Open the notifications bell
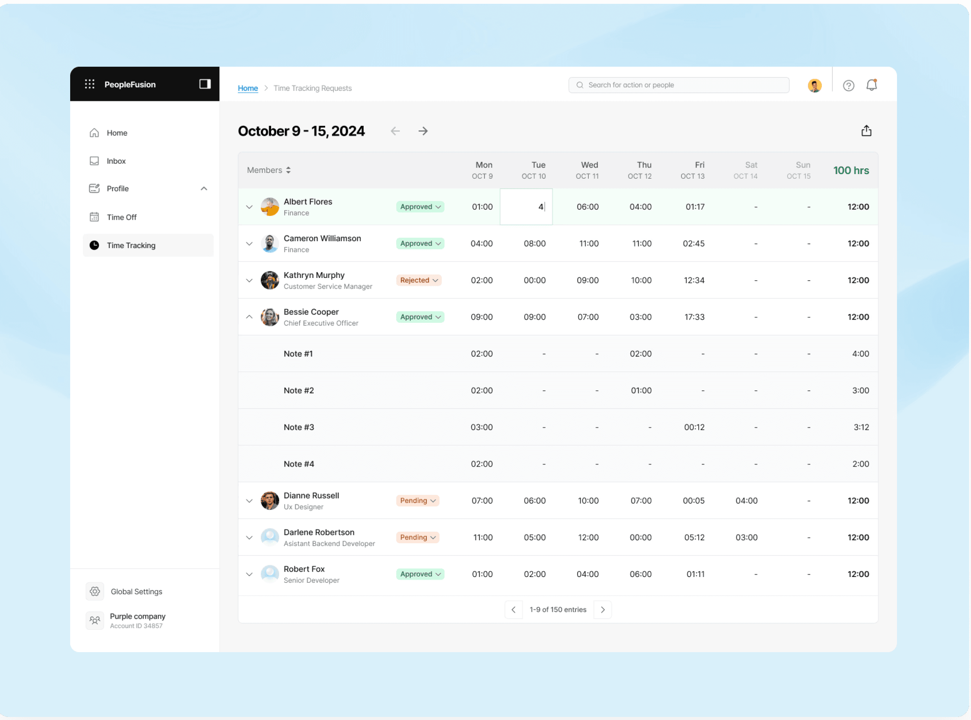The image size is (971, 720). click(871, 85)
